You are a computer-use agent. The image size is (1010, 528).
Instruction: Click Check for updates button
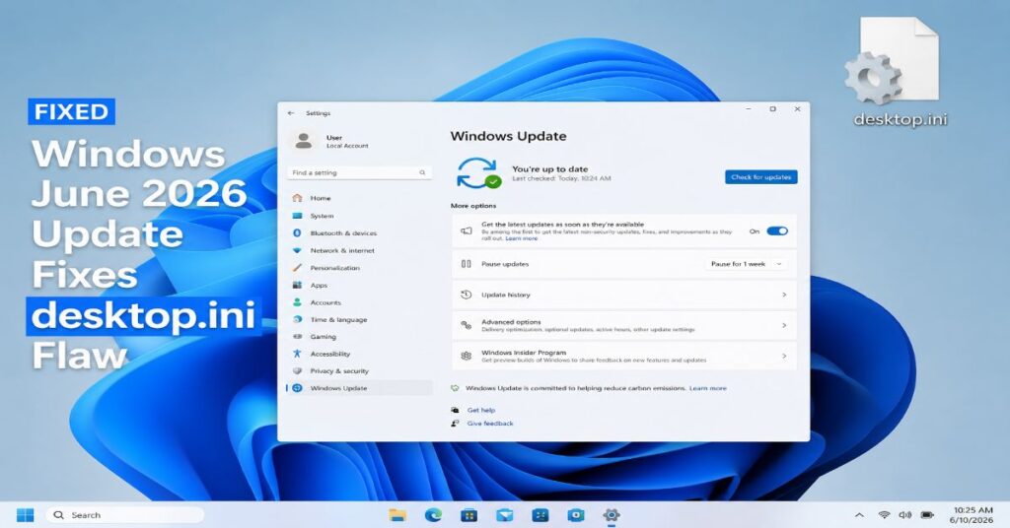click(x=760, y=177)
